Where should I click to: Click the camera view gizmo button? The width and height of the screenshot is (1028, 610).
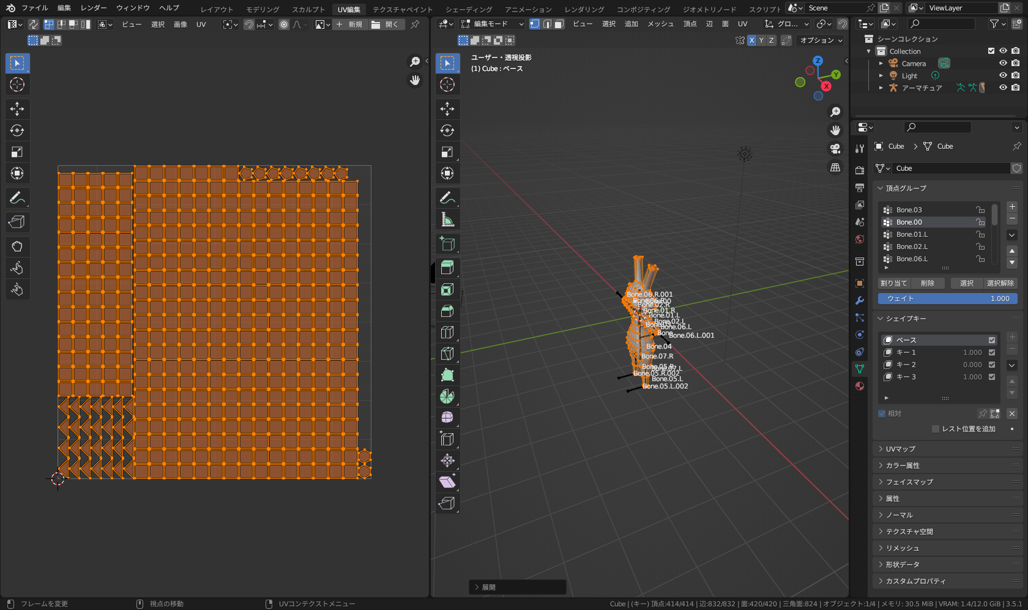coord(835,149)
